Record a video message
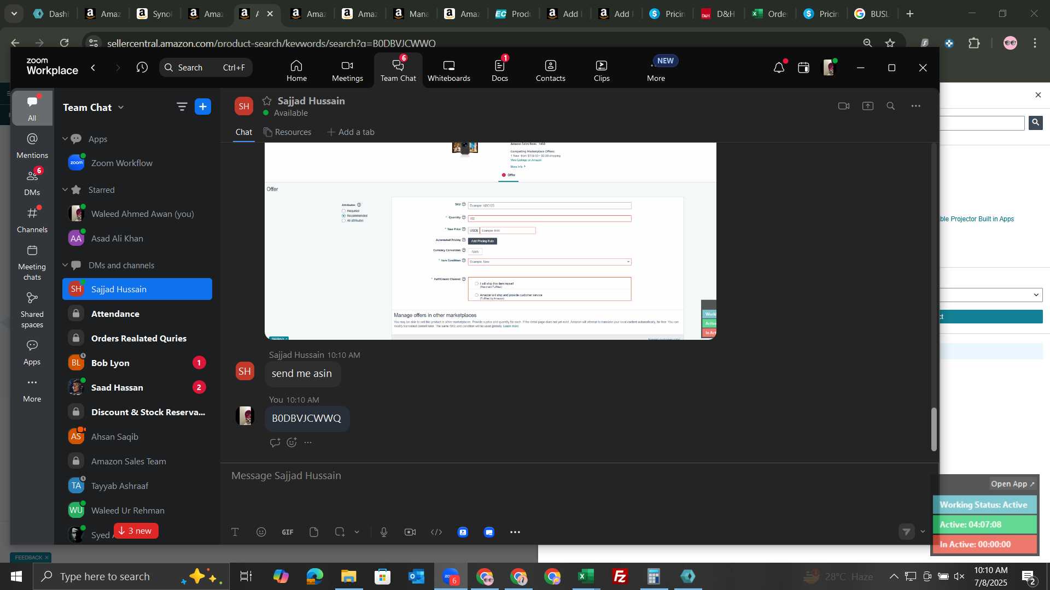Image resolution: width=1050 pixels, height=590 pixels. pyautogui.click(x=410, y=532)
